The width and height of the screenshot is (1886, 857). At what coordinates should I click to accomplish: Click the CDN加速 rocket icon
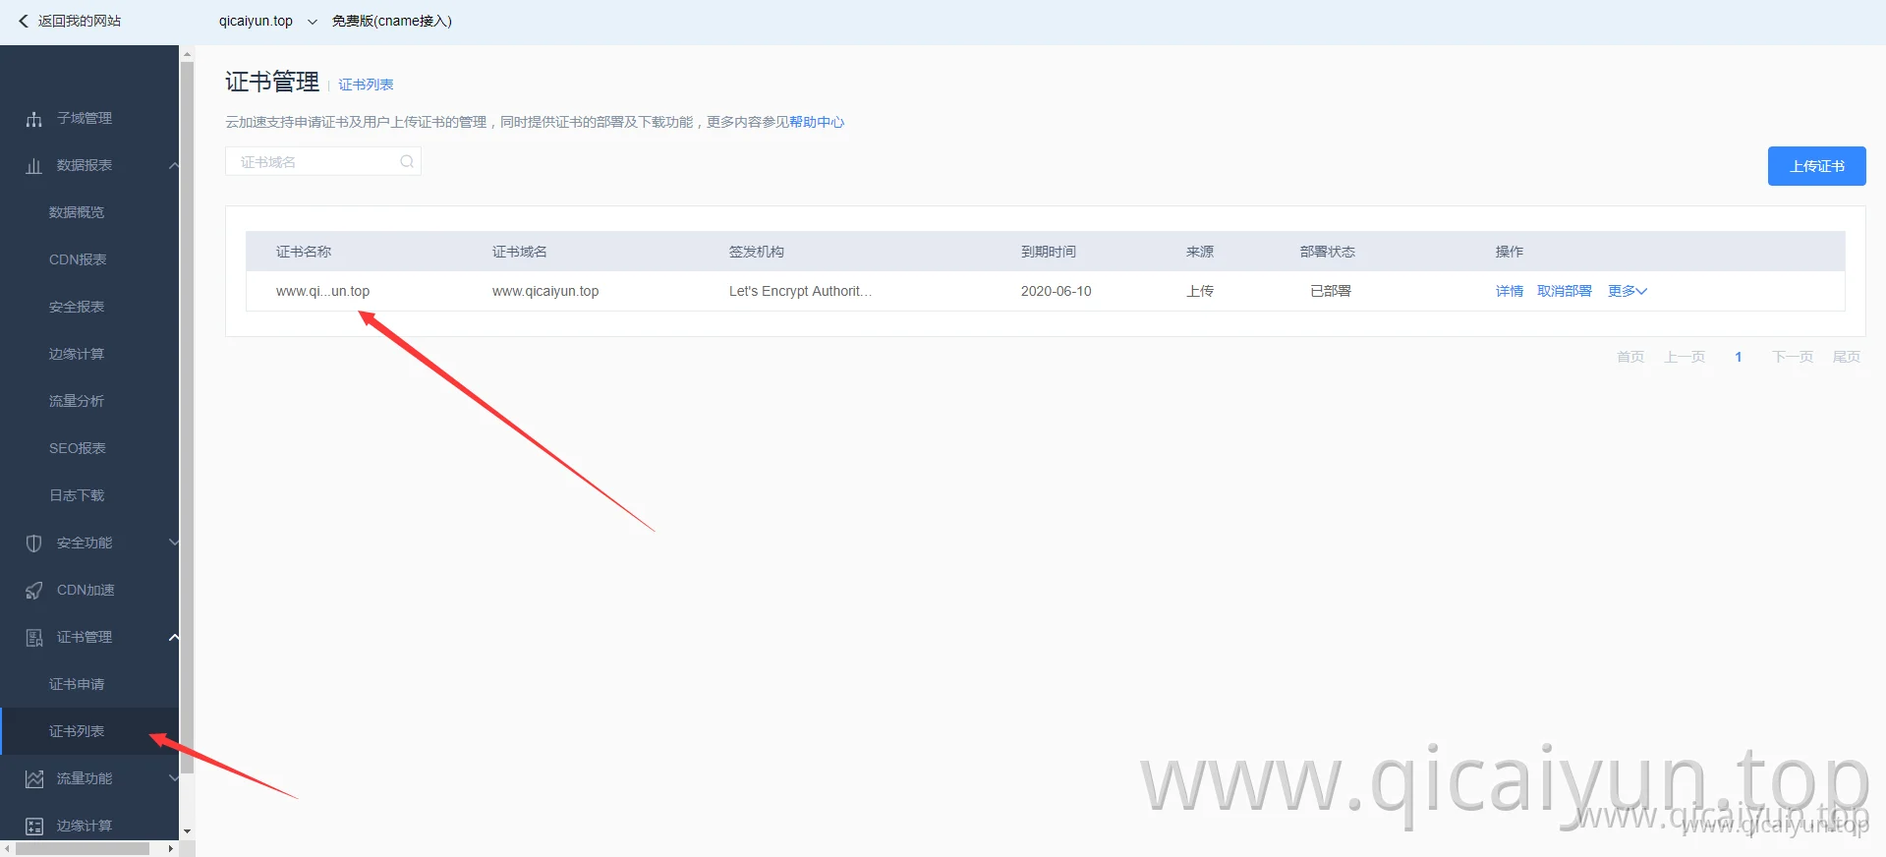pos(34,591)
